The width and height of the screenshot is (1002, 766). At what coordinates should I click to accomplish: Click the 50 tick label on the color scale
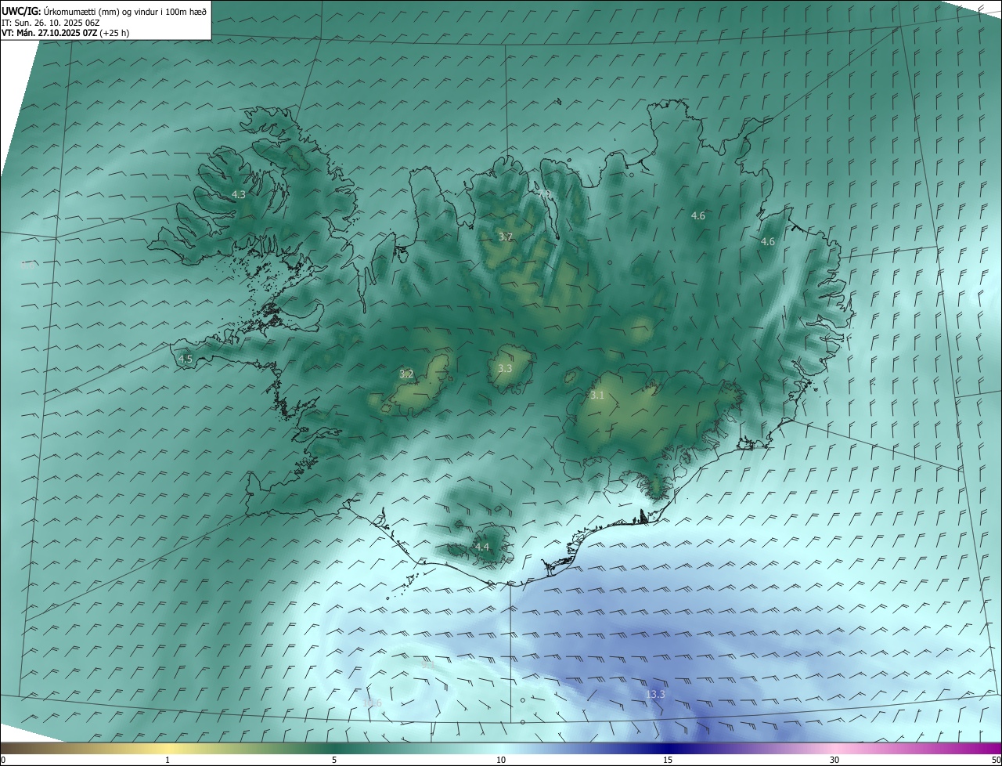(996, 760)
